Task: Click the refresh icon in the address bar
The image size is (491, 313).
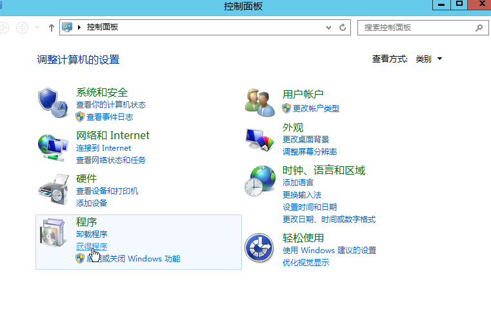Action: coord(343,28)
